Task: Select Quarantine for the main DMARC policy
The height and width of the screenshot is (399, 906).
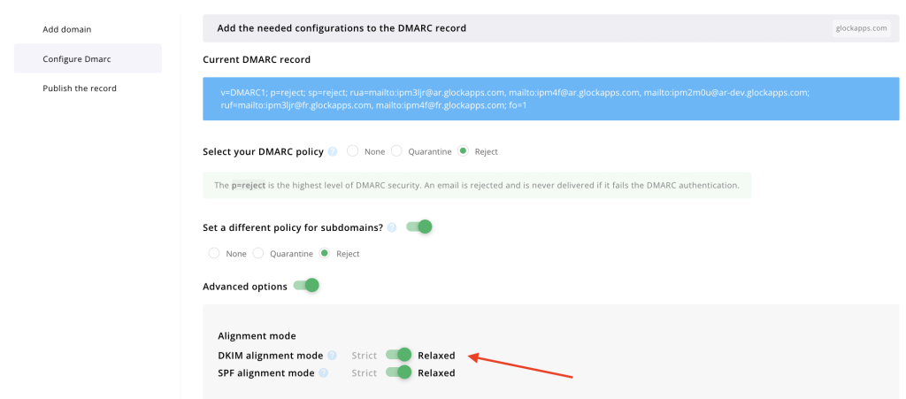Action: tap(397, 151)
